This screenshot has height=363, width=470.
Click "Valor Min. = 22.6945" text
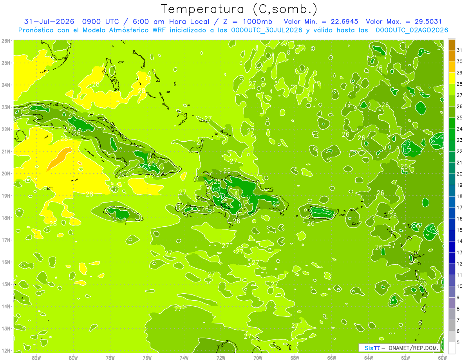pyautogui.click(x=320, y=22)
